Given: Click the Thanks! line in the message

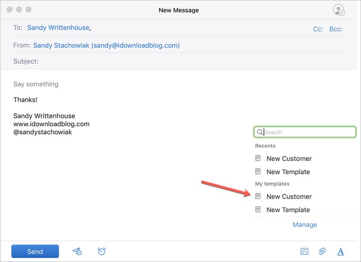Looking at the screenshot, I should pos(25,100).
